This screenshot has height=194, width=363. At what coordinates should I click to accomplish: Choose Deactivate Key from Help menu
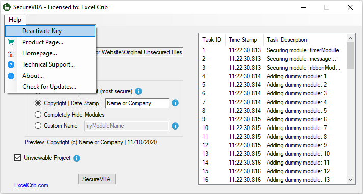pyautogui.click(x=50, y=31)
